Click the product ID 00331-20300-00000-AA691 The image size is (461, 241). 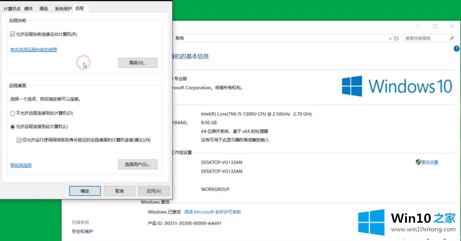click(193, 224)
